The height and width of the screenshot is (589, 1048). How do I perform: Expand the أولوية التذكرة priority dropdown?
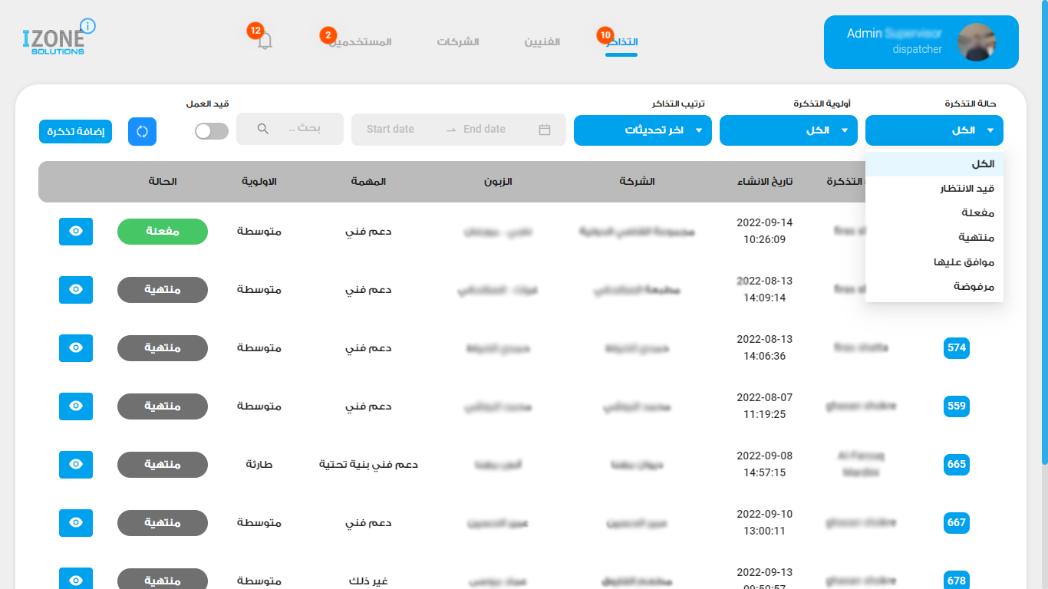[788, 130]
